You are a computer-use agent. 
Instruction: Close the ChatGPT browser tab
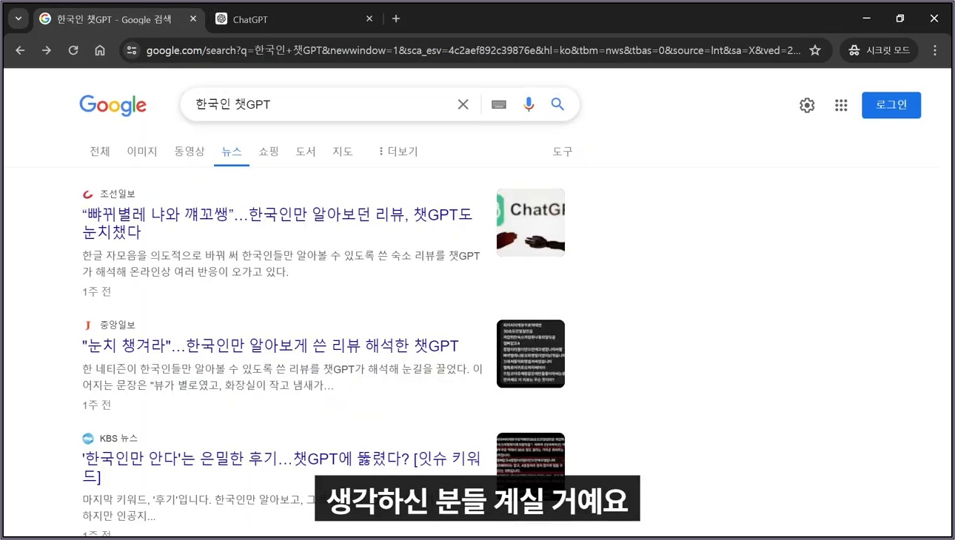[x=369, y=19]
